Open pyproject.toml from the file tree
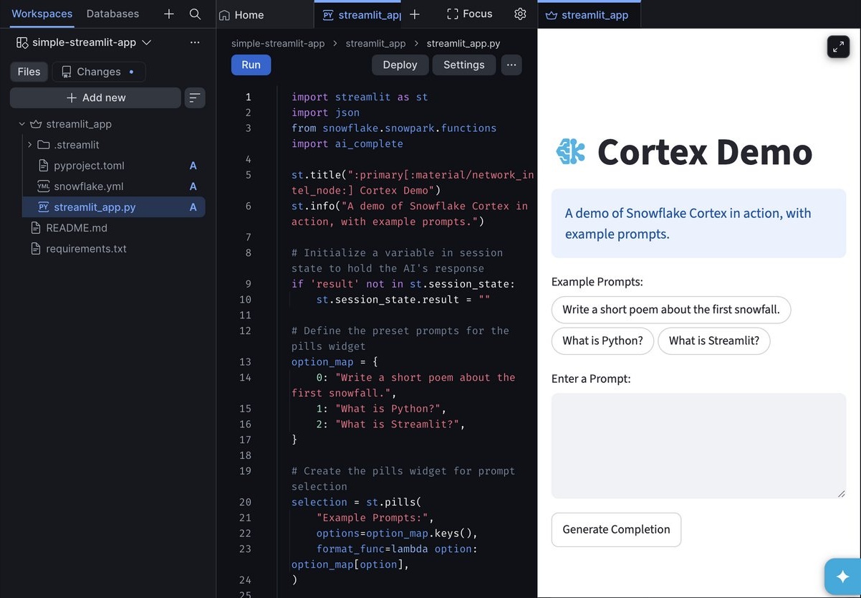The height and width of the screenshot is (598, 861). coord(89,166)
